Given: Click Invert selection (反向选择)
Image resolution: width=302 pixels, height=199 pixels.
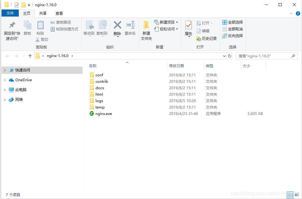Looking at the screenshot, I should (x=232, y=36).
